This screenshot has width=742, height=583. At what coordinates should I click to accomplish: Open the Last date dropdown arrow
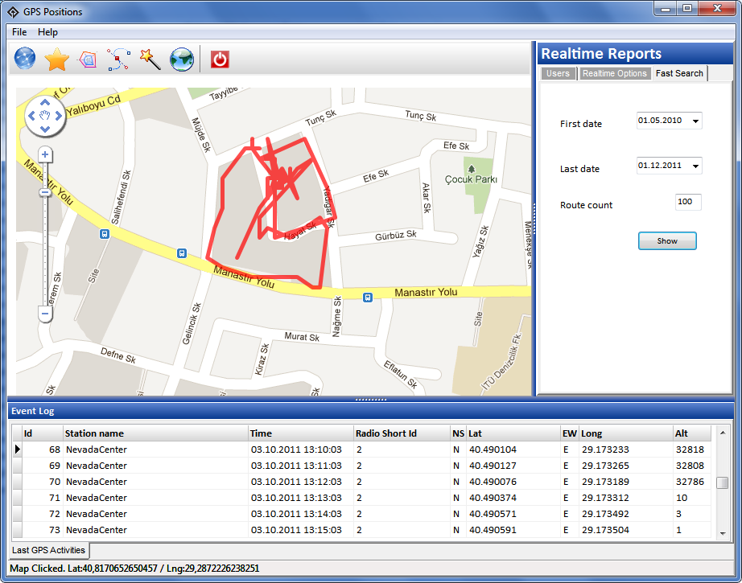pos(695,166)
